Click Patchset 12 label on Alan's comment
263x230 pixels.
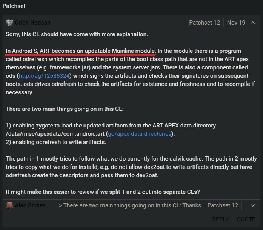coord(223,205)
